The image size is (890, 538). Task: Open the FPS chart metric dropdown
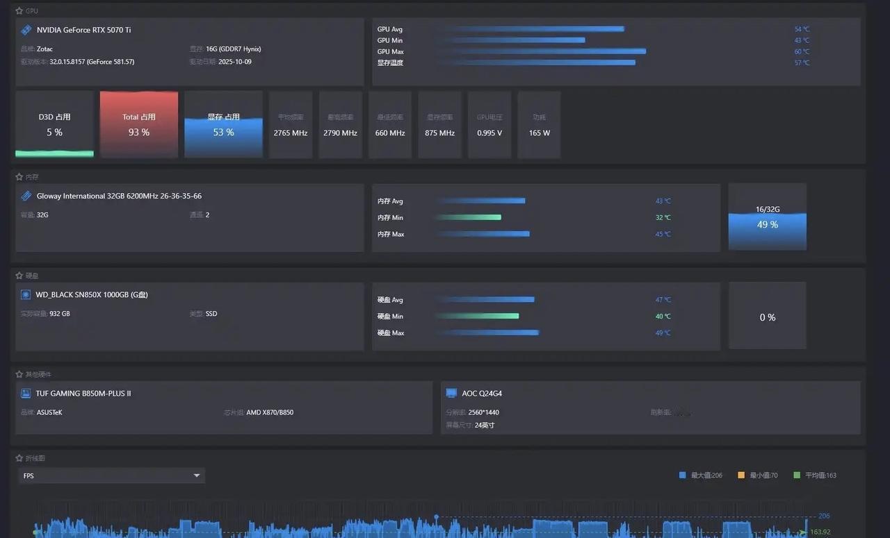pos(111,476)
